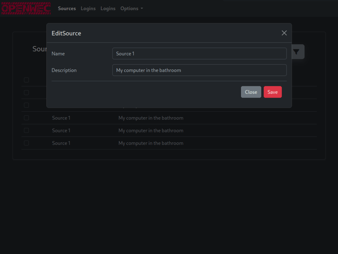Check the select-all checkbox in the table header
Screen dimensions: 338x254
[x=26, y=80]
